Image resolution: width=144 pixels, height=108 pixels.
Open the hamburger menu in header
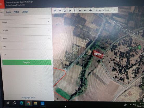pos(1,4)
